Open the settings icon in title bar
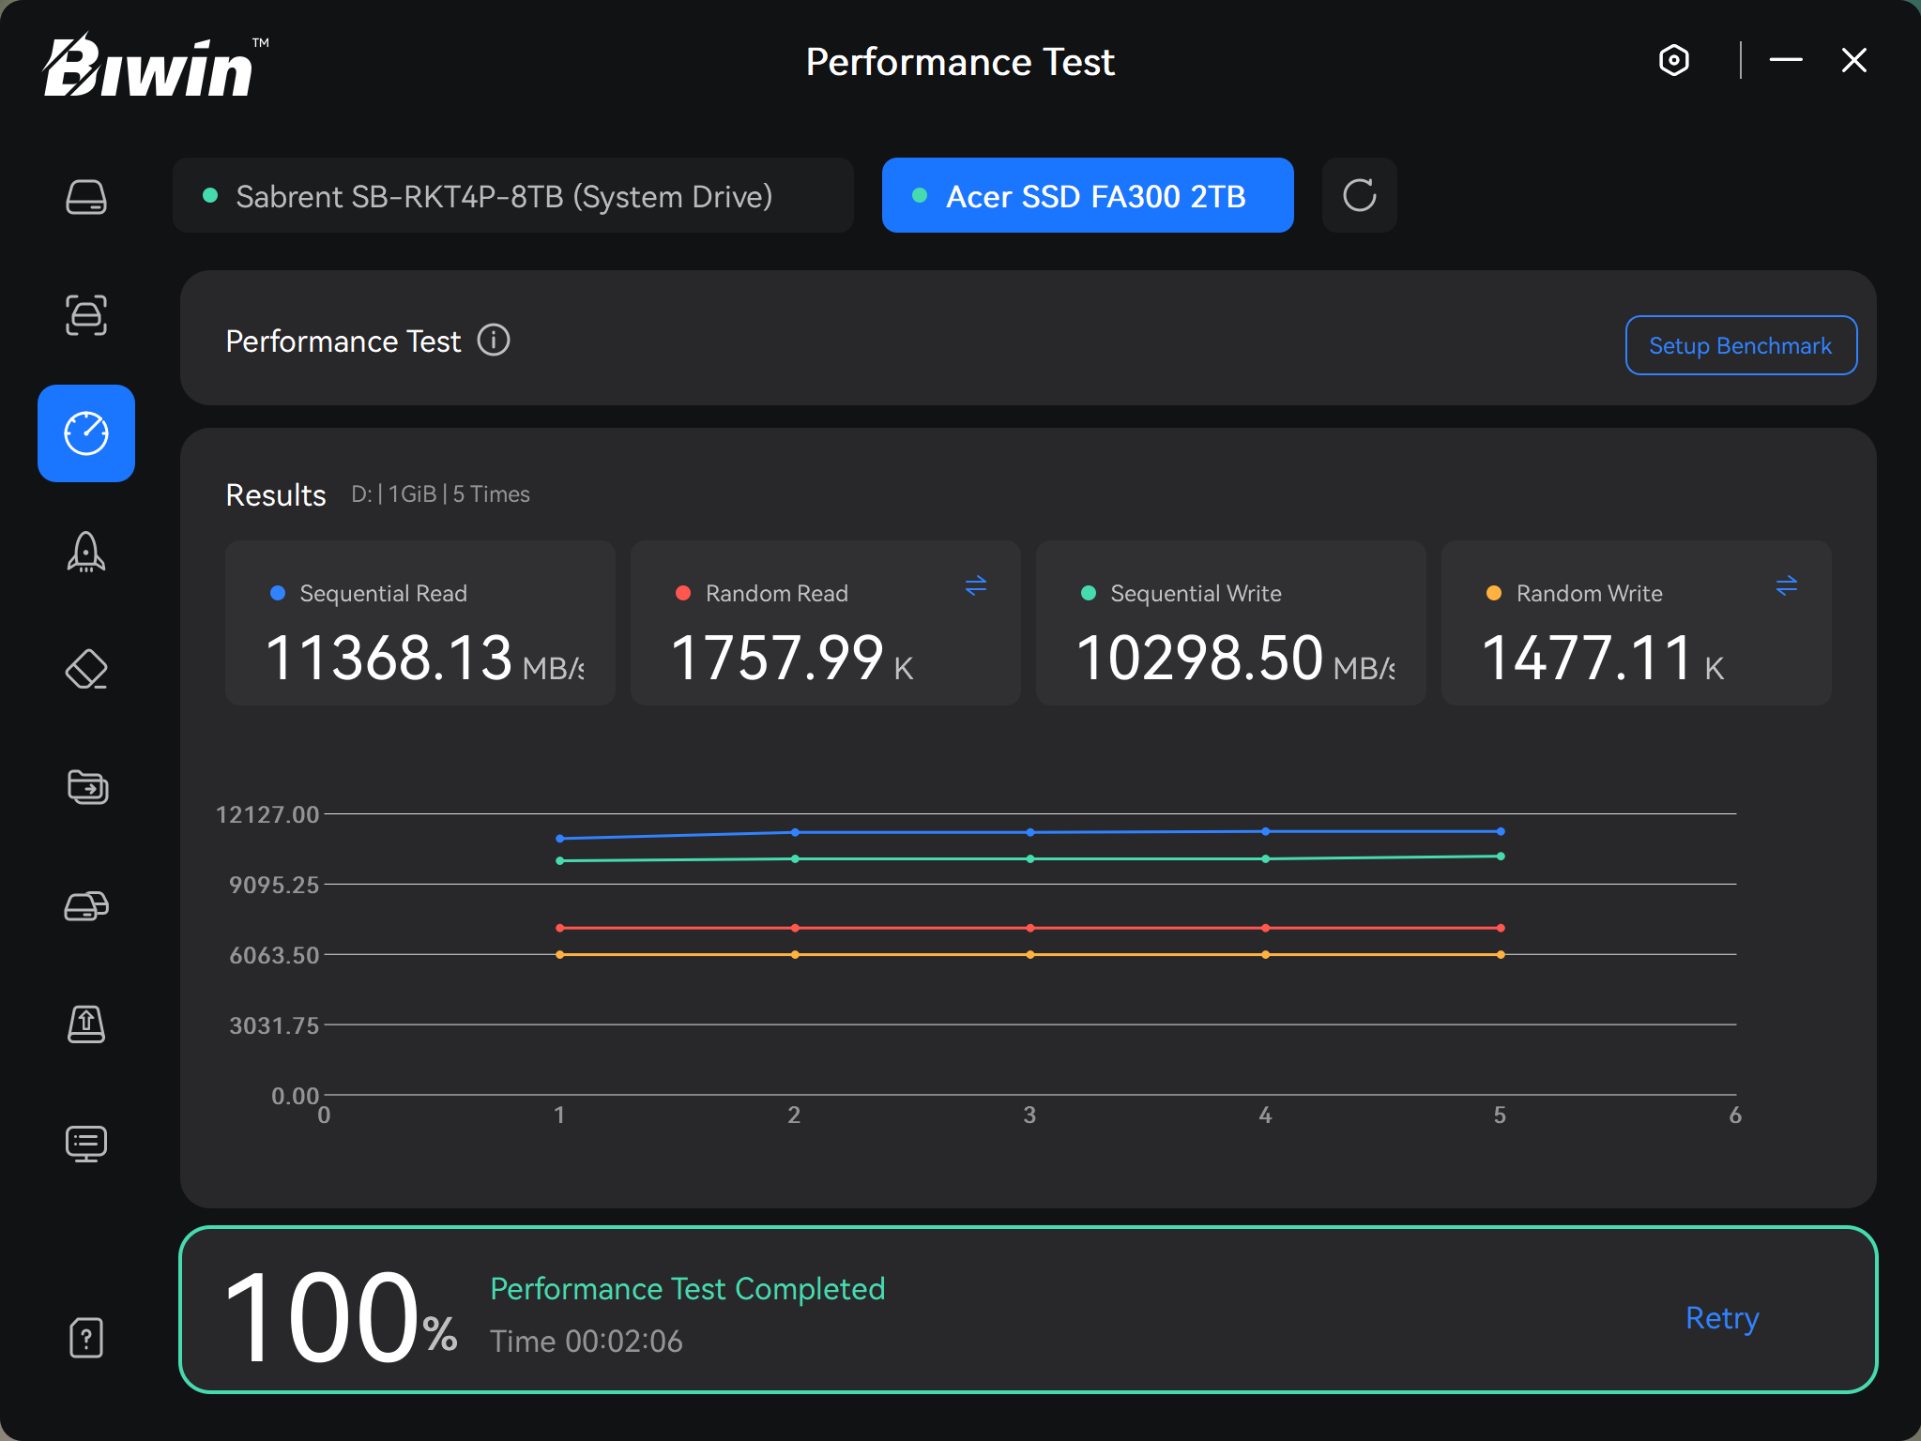 (1674, 61)
